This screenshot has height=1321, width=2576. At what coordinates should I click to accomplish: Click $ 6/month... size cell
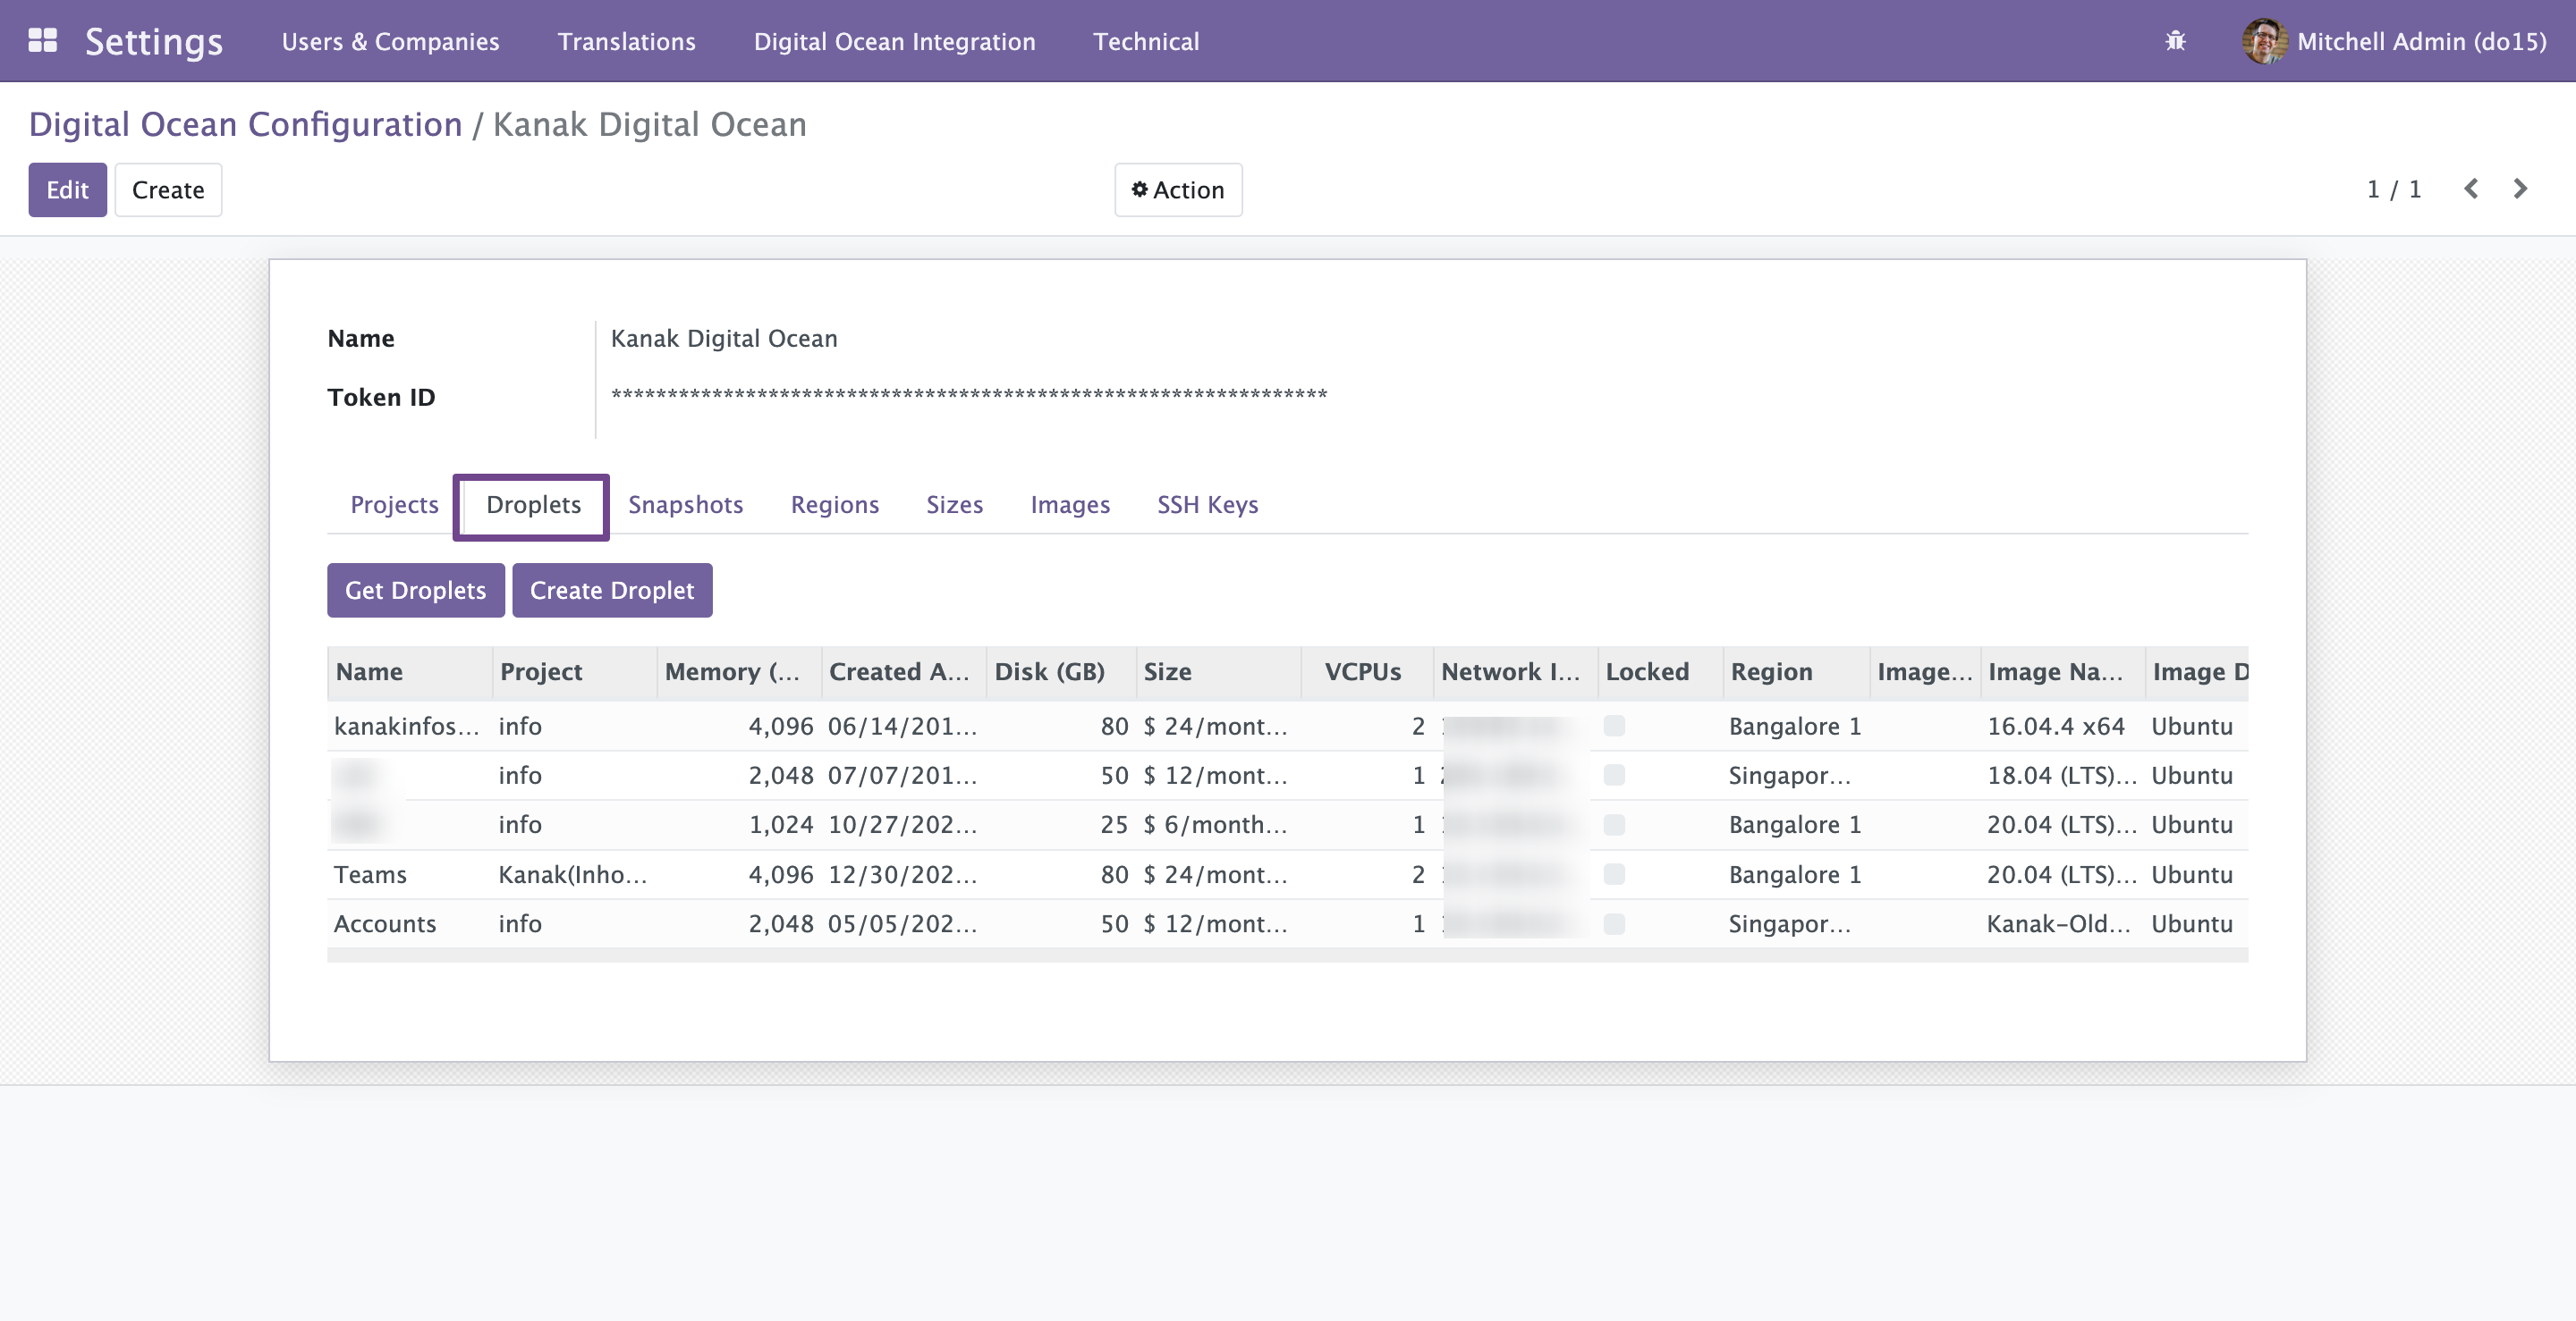coord(1215,824)
